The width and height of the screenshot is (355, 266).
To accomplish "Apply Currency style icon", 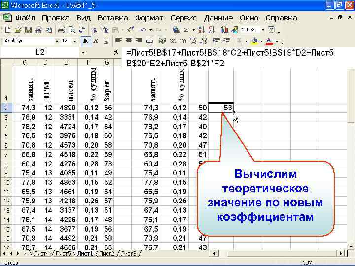I will click(162, 41).
